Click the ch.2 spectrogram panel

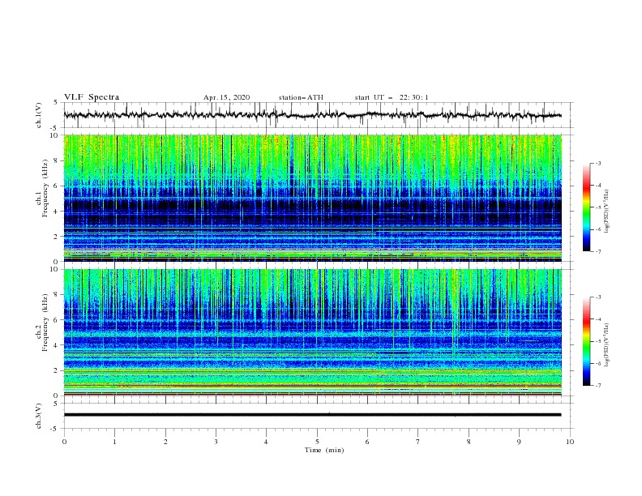click(x=313, y=332)
